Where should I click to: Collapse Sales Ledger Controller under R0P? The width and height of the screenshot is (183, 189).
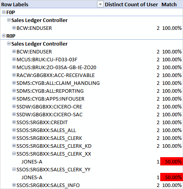tap(9, 44)
